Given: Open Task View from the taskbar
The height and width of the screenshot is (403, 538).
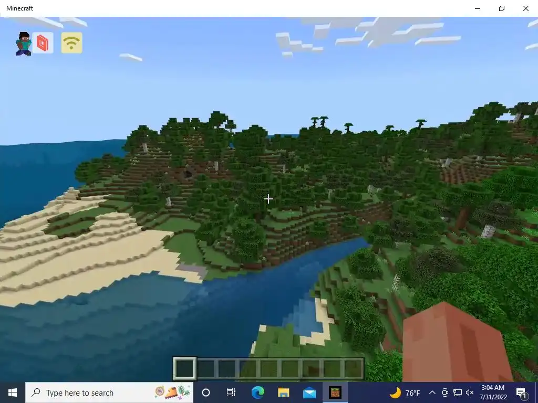Looking at the screenshot, I should click(x=231, y=393).
